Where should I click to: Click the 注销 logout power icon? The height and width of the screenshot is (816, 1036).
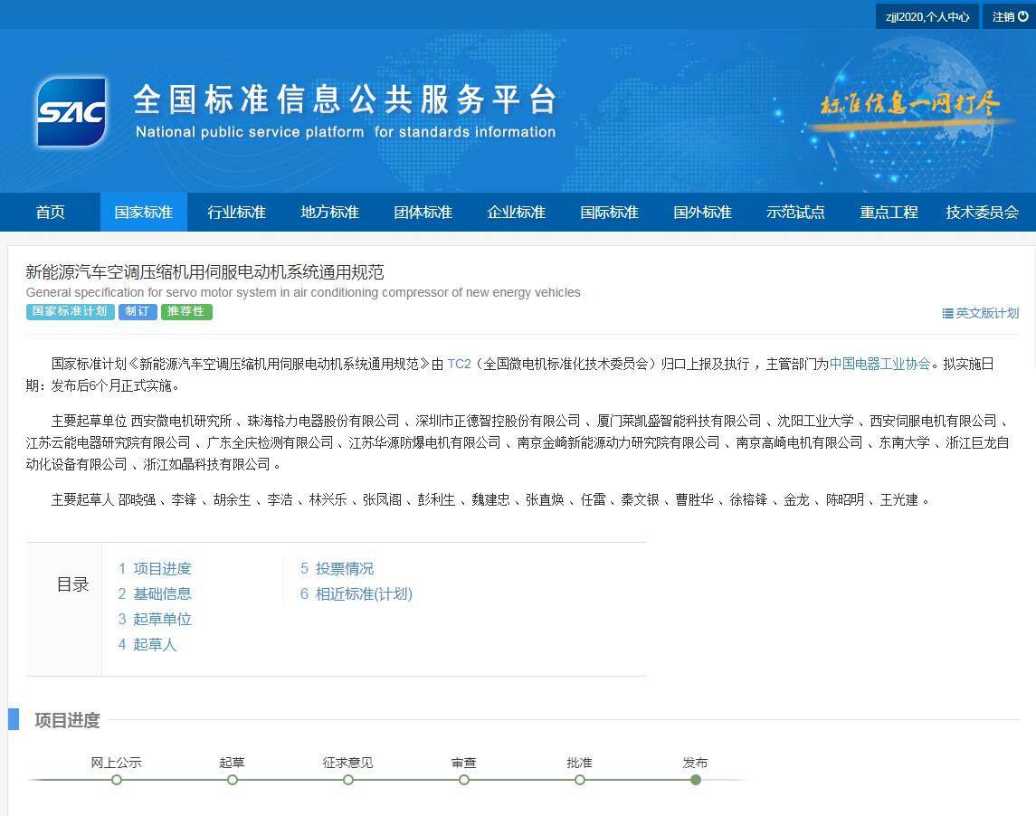click(x=1023, y=16)
